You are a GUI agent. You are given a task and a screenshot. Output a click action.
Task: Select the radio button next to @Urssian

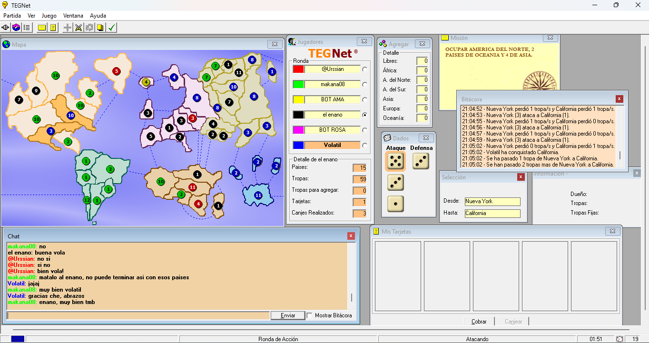coord(365,69)
